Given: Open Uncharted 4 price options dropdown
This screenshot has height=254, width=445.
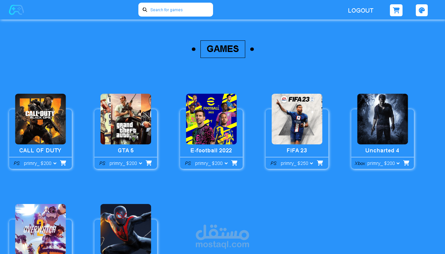Looking at the screenshot, I should click(x=384, y=163).
